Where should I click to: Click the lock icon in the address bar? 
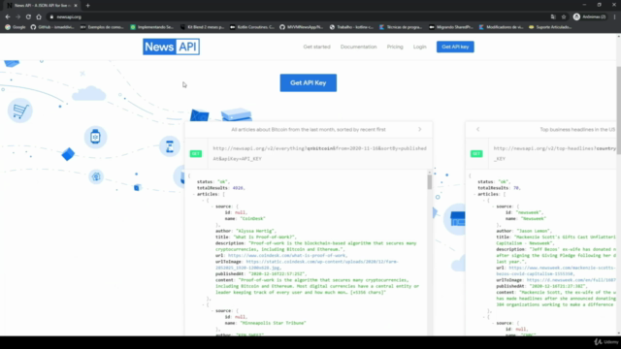coord(51,17)
